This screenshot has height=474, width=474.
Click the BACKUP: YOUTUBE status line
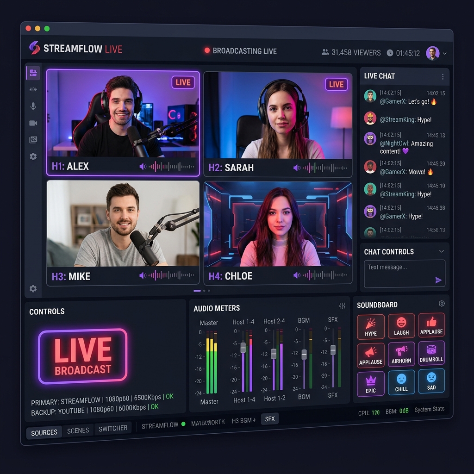tap(94, 409)
